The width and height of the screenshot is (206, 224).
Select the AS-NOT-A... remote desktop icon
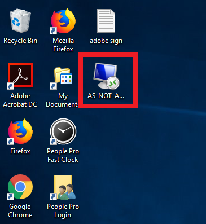coord(106,76)
